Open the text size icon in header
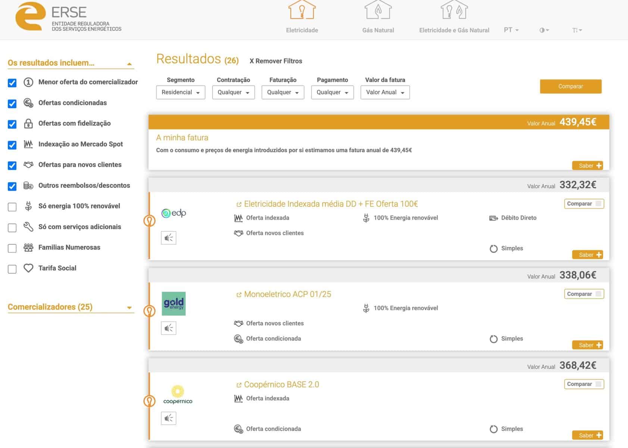628x448 pixels. 577,30
